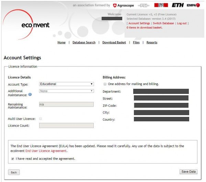Click the ZIP-Code field
This screenshot has height=182, width=206.
click(x=161, y=105)
